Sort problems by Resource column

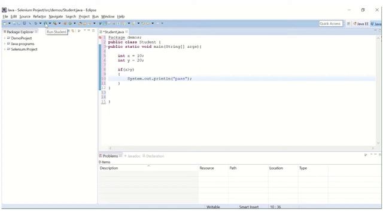[x=213, y=168]
